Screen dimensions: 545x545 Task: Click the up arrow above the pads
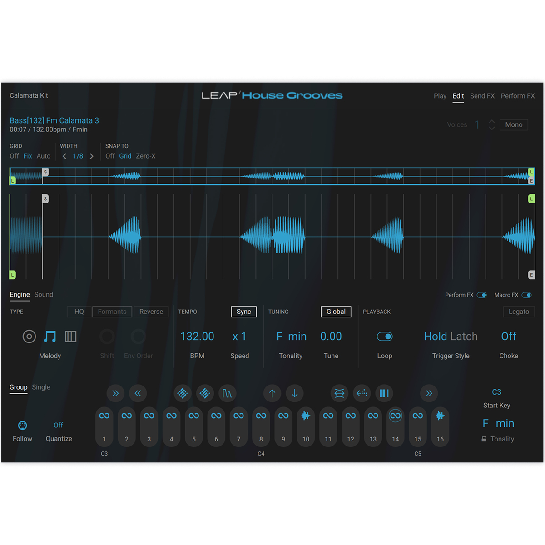point(272,393)
